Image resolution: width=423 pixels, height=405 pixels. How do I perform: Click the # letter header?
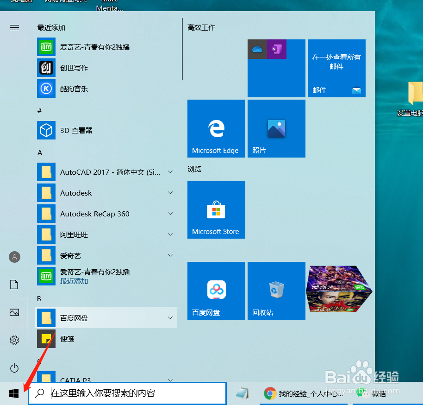coord(40,111)
